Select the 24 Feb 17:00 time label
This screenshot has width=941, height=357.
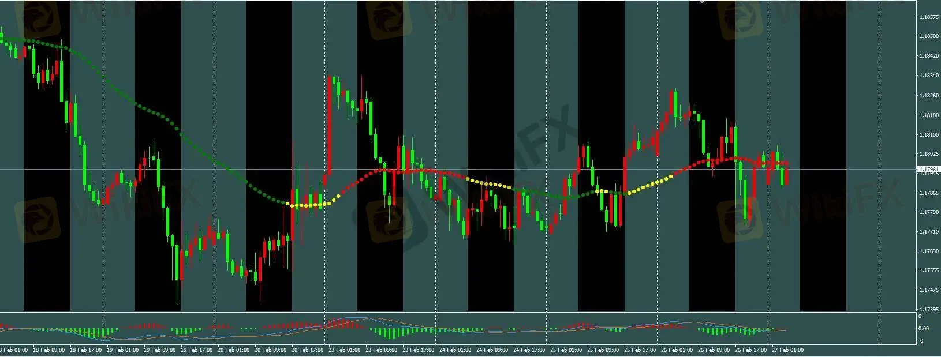pos(529,350)
